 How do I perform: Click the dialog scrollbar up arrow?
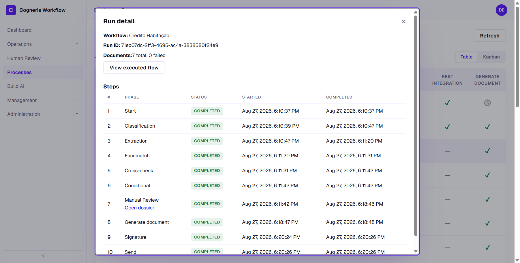pos(416,12)
